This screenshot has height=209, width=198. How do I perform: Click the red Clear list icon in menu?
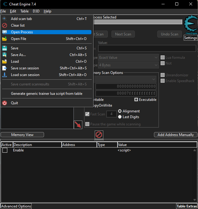coord(5,25)
